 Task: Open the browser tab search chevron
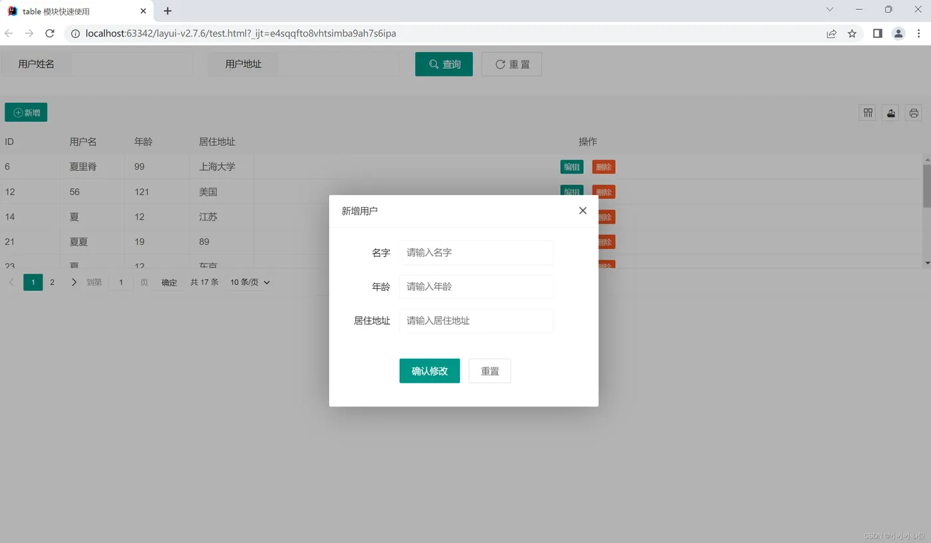pos(829,11)
